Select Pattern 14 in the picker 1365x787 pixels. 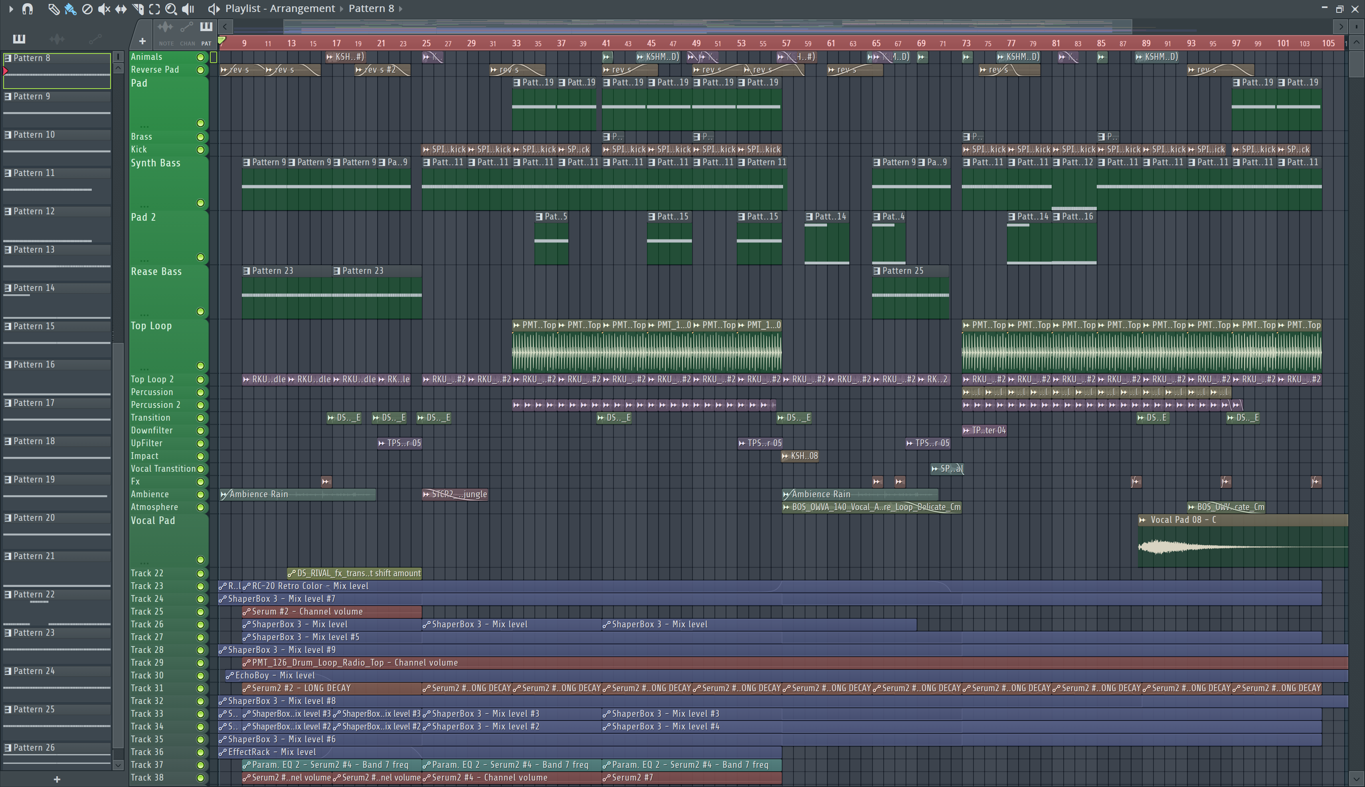34,288
